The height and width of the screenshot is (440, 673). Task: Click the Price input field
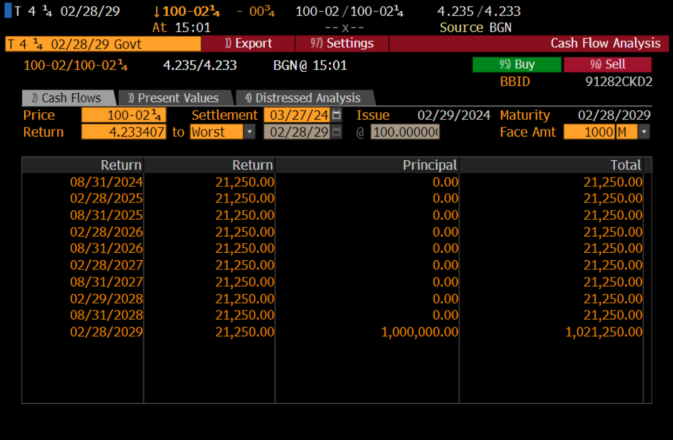point(124,115)
